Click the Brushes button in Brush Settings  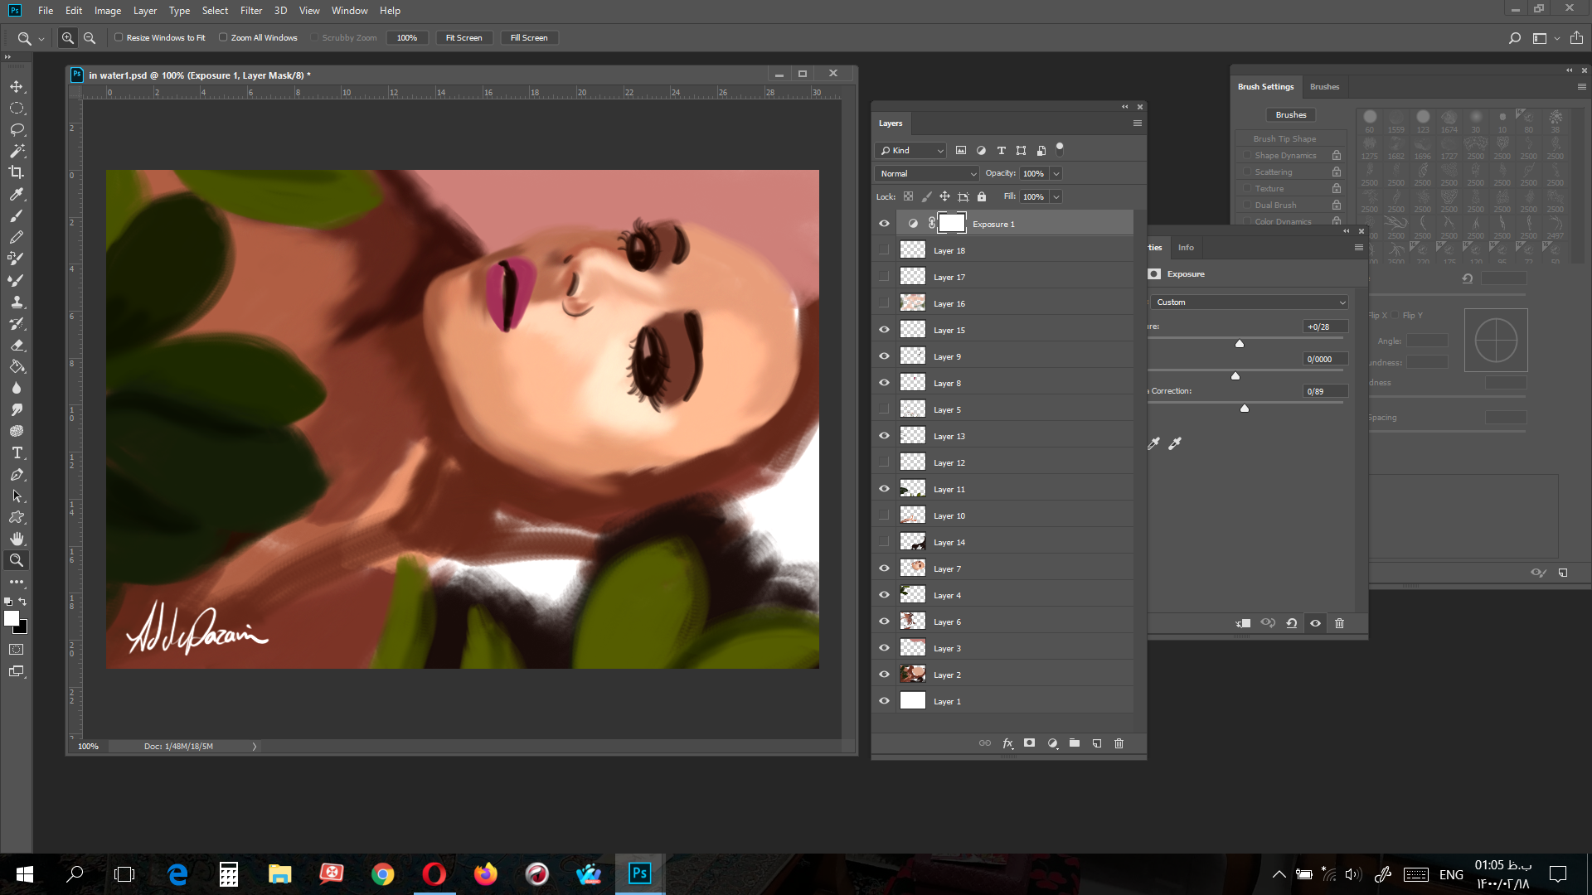[1291, 115]
